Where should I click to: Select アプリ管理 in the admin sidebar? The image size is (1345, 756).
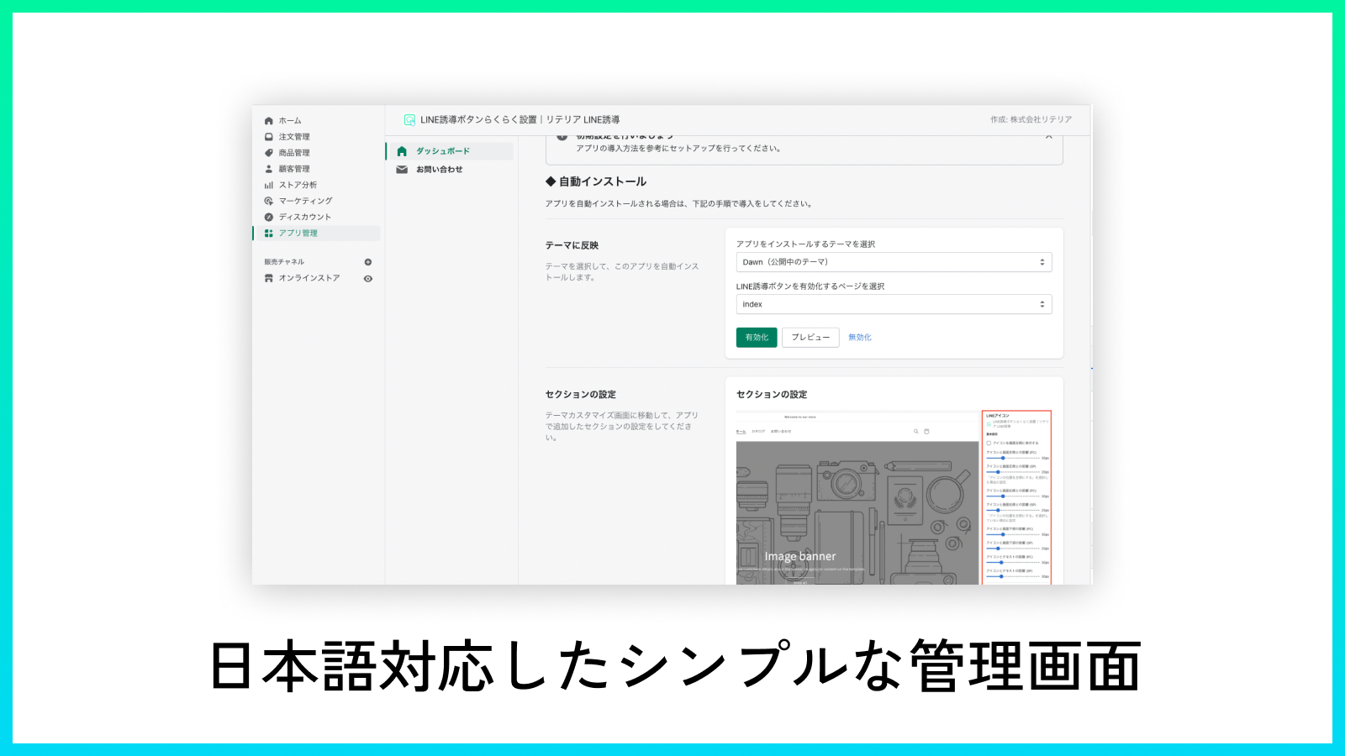pyautogui.click(x=317, y=233)
